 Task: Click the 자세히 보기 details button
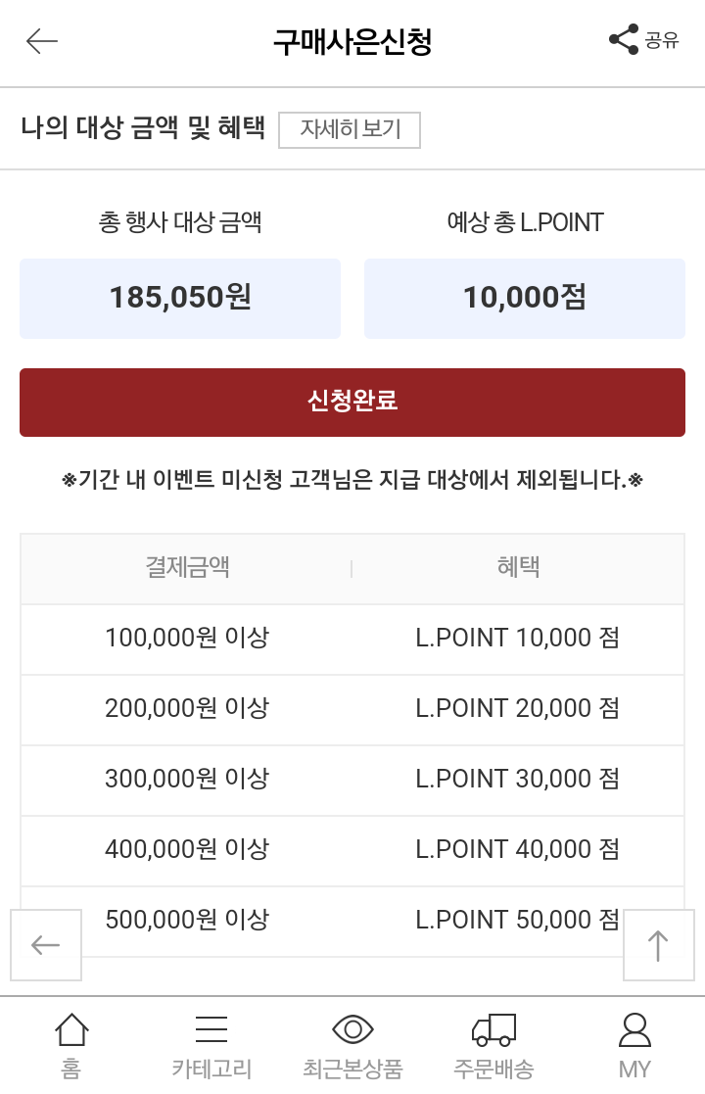(x=350, y=130)
